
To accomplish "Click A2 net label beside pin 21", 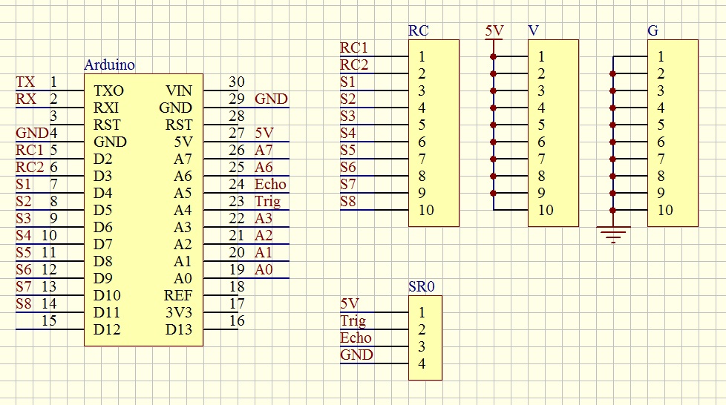I will 264,236.
